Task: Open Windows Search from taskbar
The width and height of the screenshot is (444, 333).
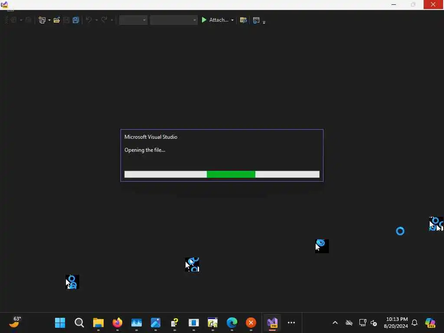Action: (79, 323)
